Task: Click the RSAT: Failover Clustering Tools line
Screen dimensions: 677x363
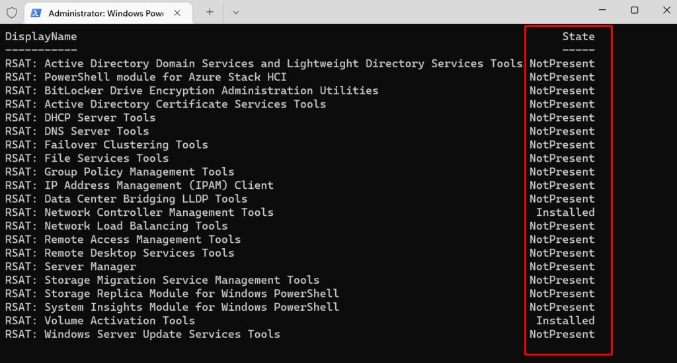Action: pyautogui.click(x=106, y=145)
